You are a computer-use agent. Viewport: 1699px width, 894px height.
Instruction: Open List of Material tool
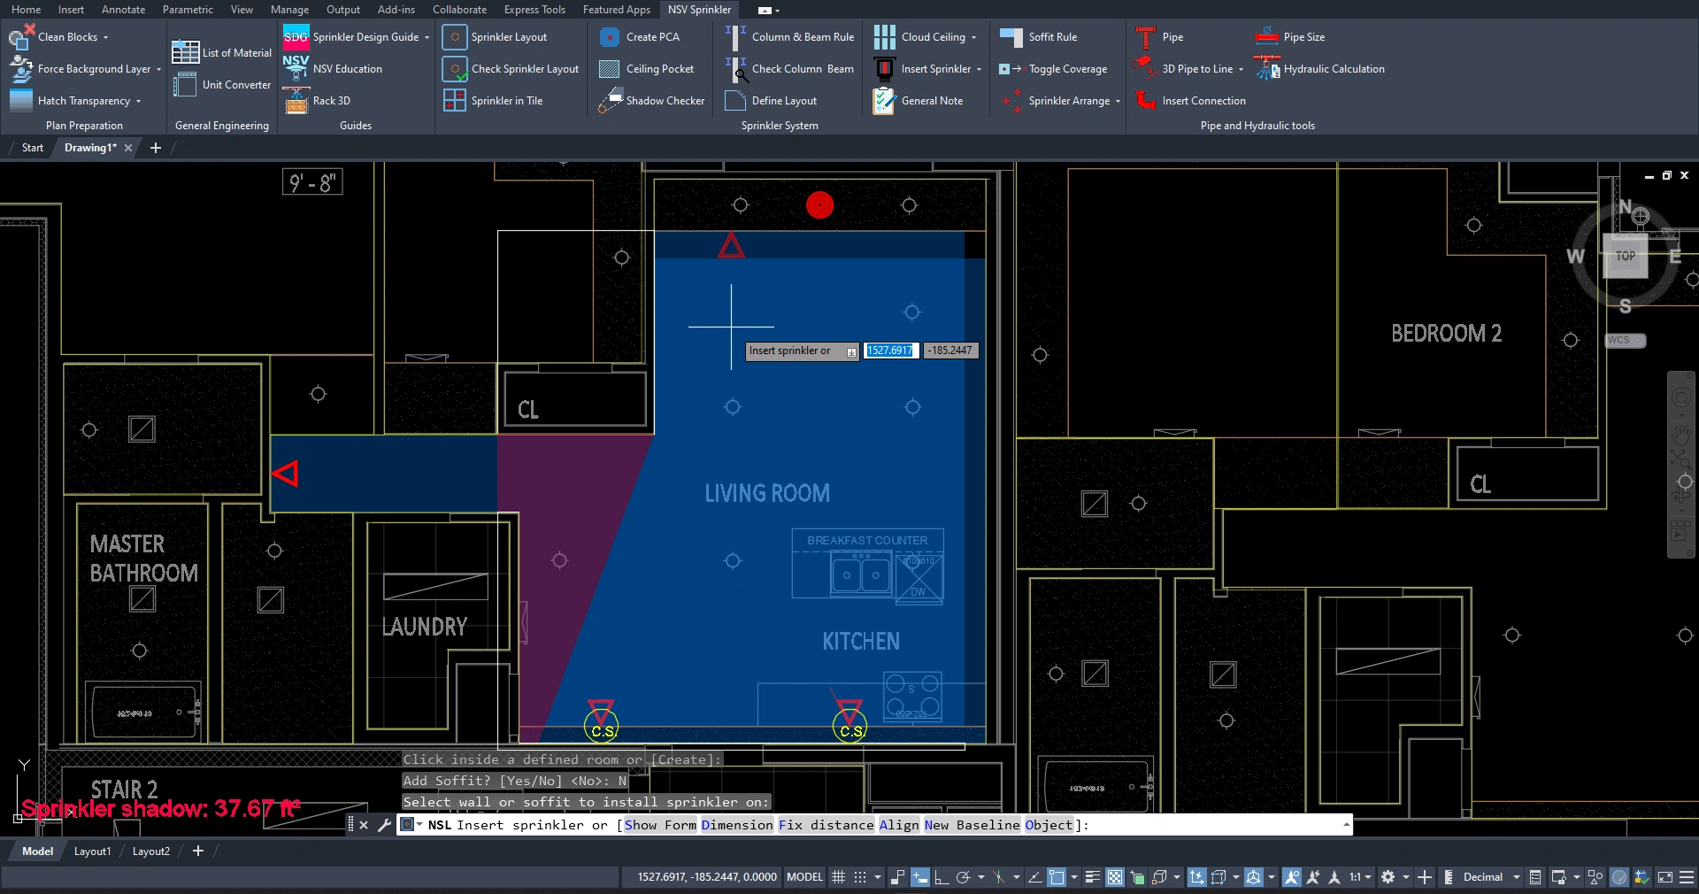click(222, 52)
